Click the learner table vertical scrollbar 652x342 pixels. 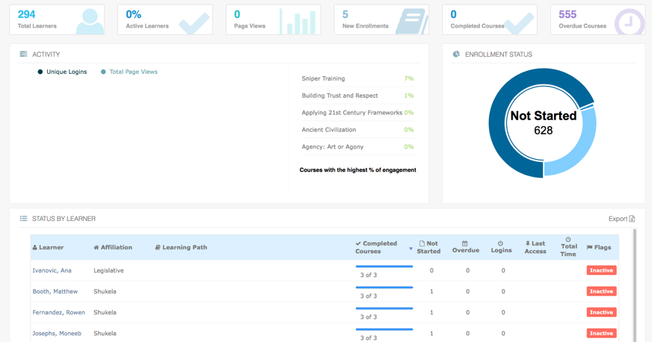point(635,284)
